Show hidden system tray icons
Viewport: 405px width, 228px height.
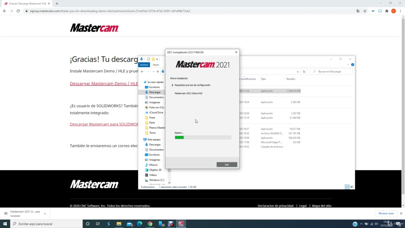pos(361,224)
